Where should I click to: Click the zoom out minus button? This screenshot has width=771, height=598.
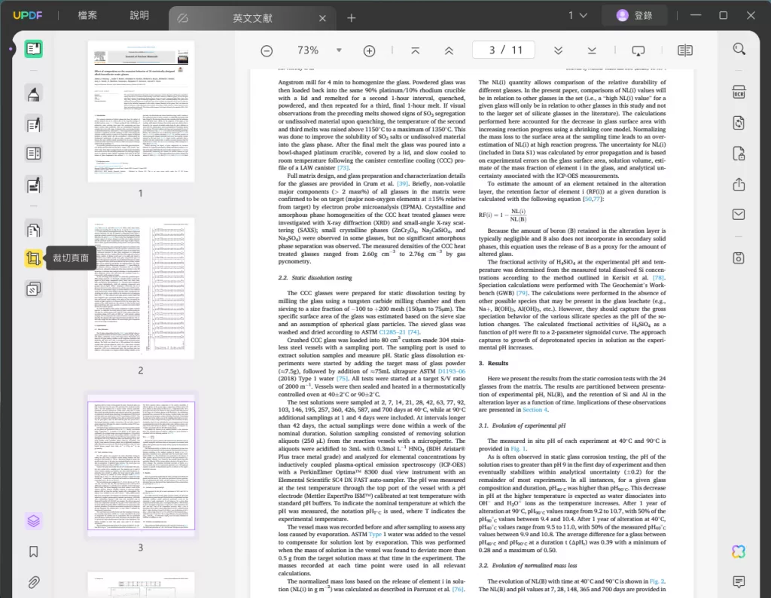click(x=267, y=50)
